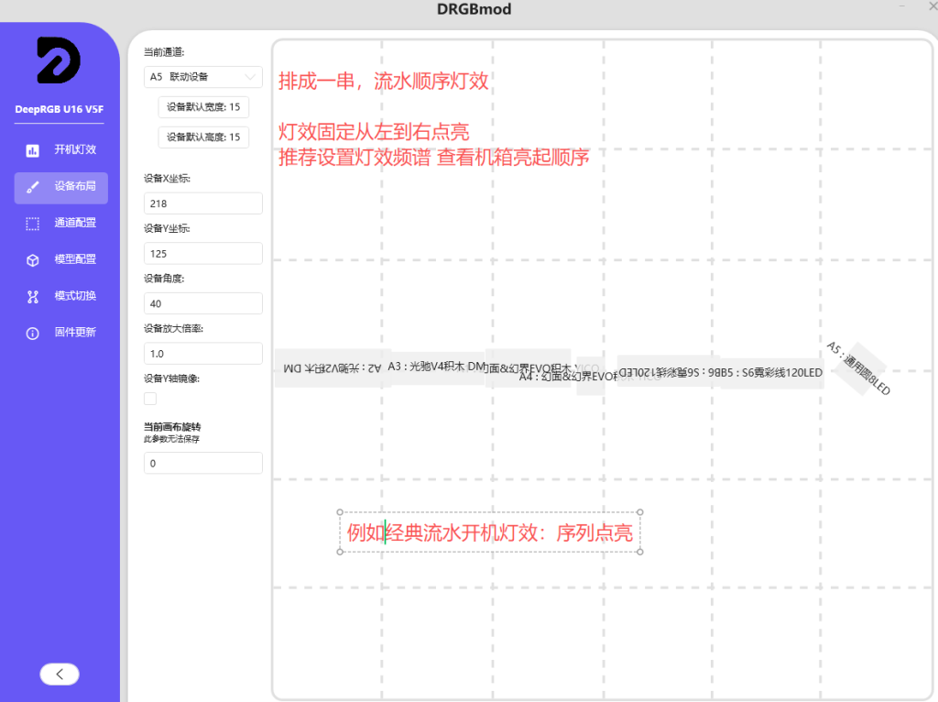The image size is (938, 702).
Task: Click the 当前画布旋转 input field
Action: pos(202,464)
